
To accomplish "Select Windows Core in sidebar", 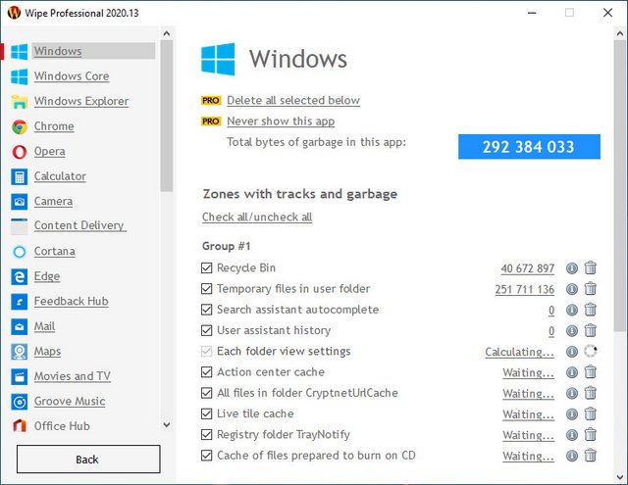I will [72, 76].
